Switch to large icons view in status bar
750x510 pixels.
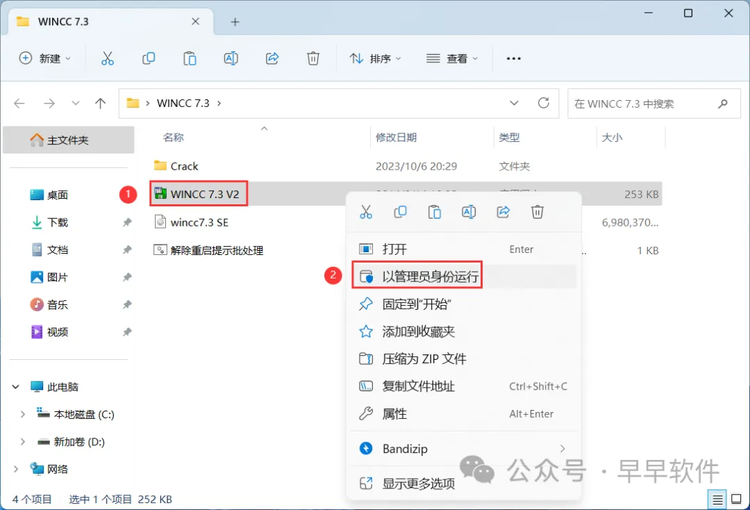[737, 500]
